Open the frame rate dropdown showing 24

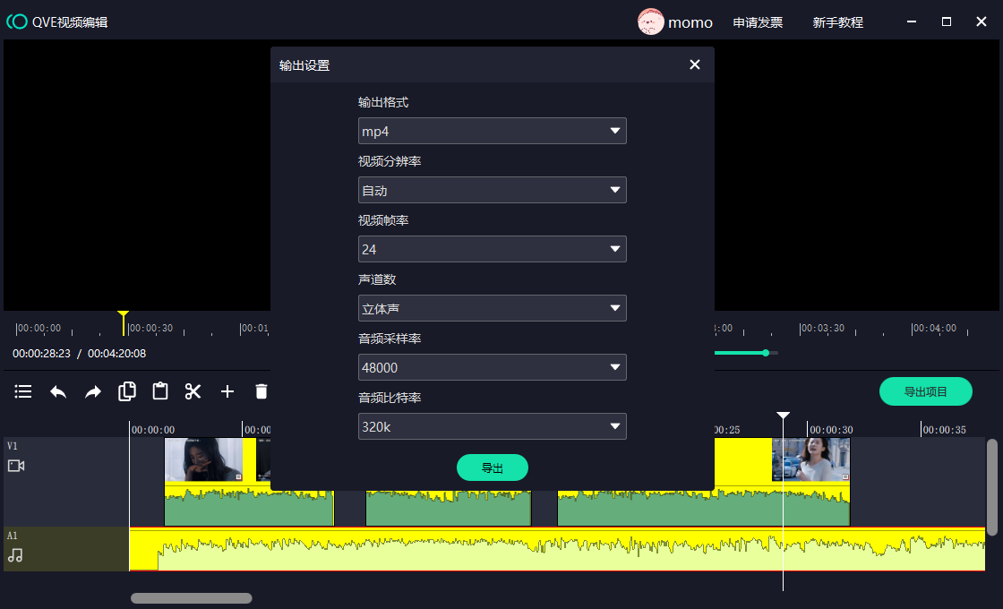(x=492, y=250)
